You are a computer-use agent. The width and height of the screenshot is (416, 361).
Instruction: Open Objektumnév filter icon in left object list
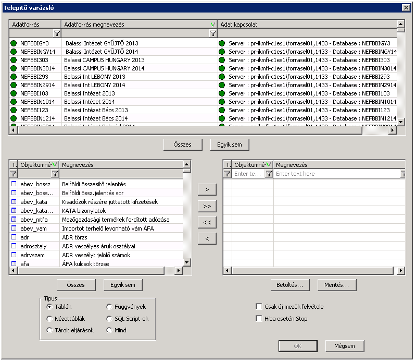(55, 174)
